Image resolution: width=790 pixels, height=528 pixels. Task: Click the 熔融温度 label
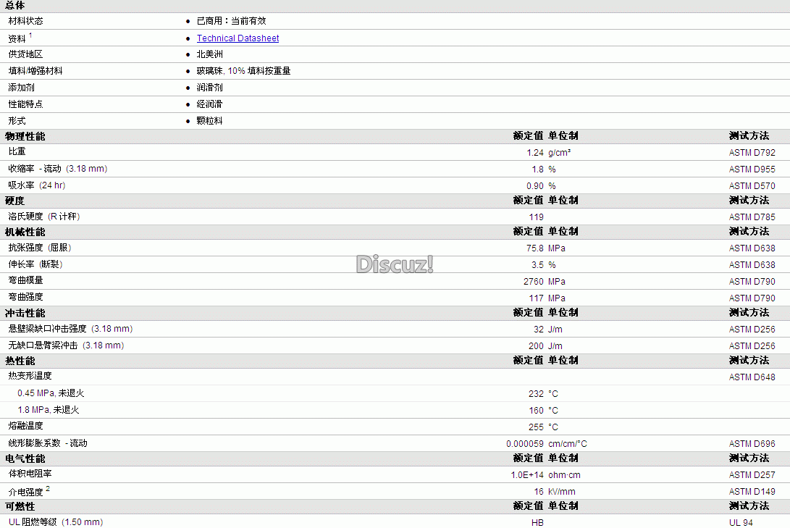pos(25,426)
